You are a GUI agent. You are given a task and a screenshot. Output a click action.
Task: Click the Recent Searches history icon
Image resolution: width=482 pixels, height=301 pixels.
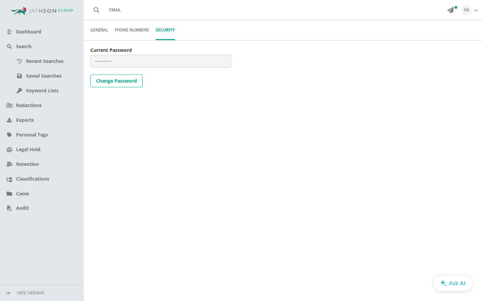pos(19,61)
